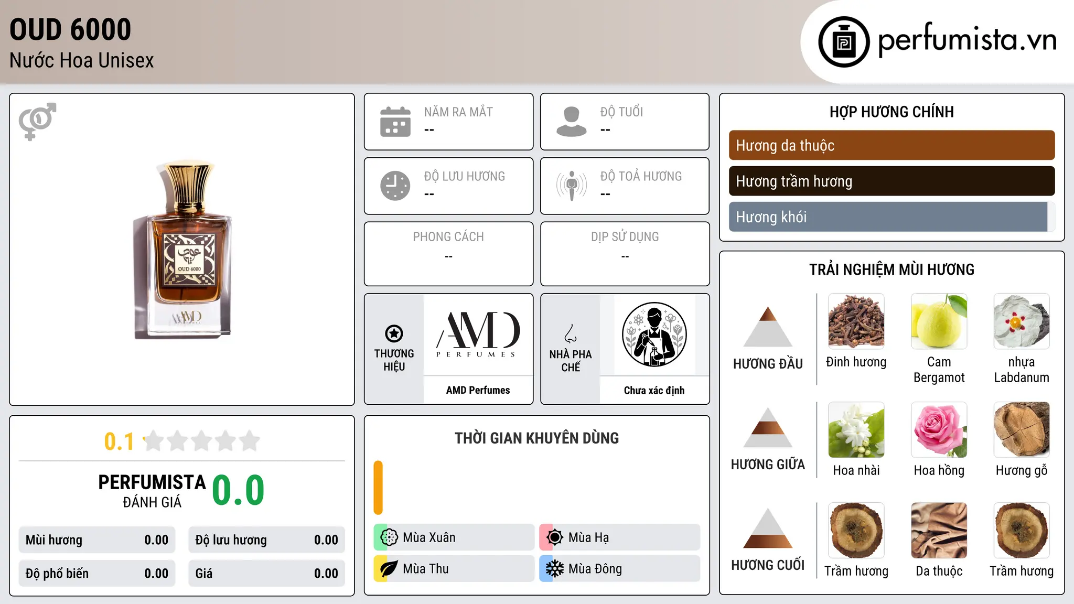Select the nhựa Labdanum note image
Viewport: 1074px width, 604px height.
(x=1022, y=321)
